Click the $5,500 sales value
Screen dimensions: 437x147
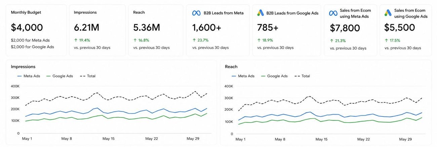coord(399,28)
